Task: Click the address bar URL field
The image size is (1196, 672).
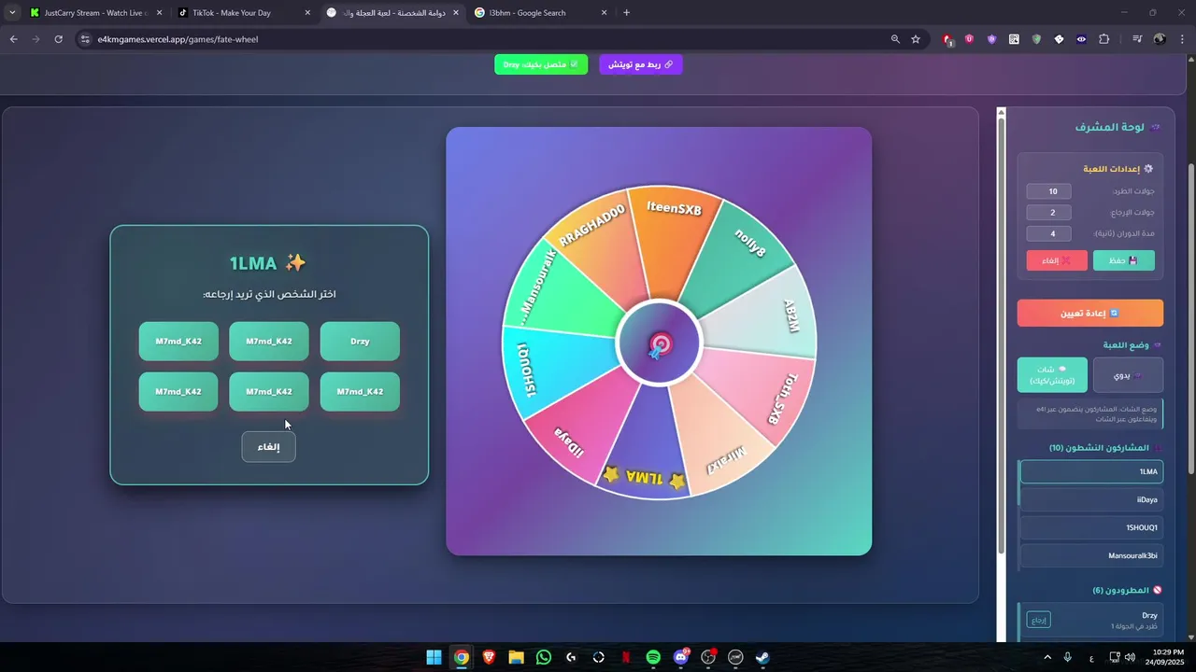Action: [486, 39]
